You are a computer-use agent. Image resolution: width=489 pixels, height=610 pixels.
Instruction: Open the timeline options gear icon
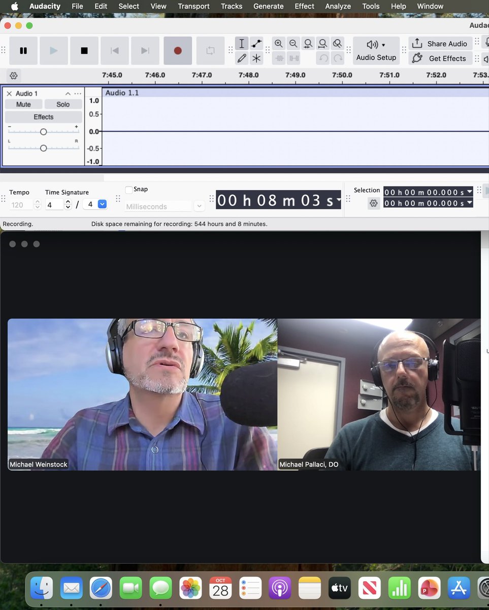point(13,75)
